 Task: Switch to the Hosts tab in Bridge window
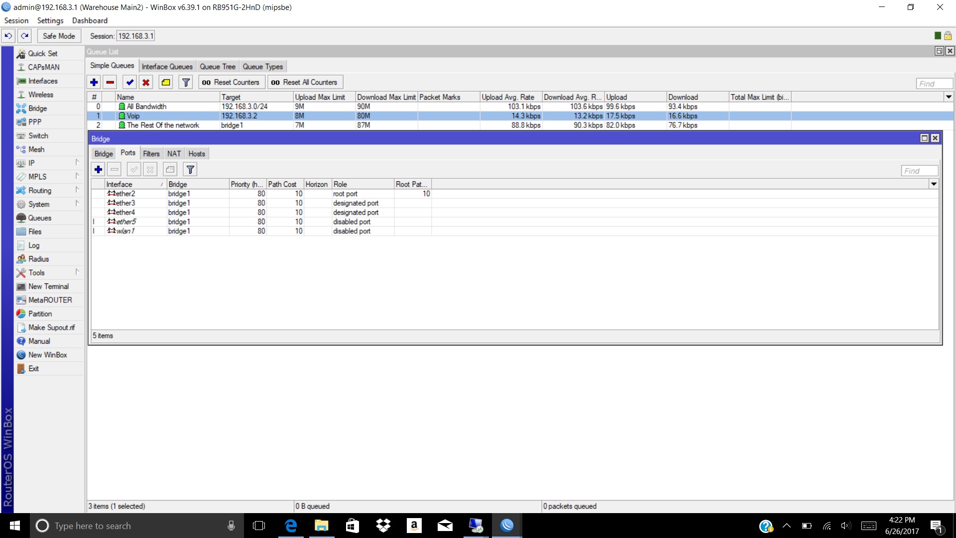coord(197,154)
